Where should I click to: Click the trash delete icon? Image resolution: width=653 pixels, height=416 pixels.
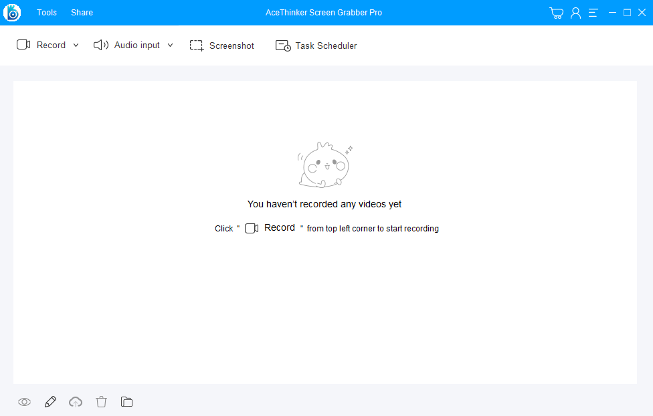101,402
